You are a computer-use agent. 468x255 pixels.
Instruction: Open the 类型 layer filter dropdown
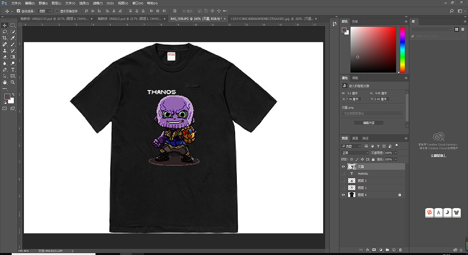pyautogui.click(x=351, y=146)
